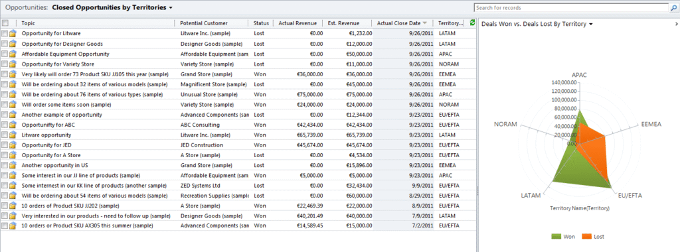This screenshot has height=252, width=680.
Task: Click the NORAM axis label on chart
Action: click(505, 124)
